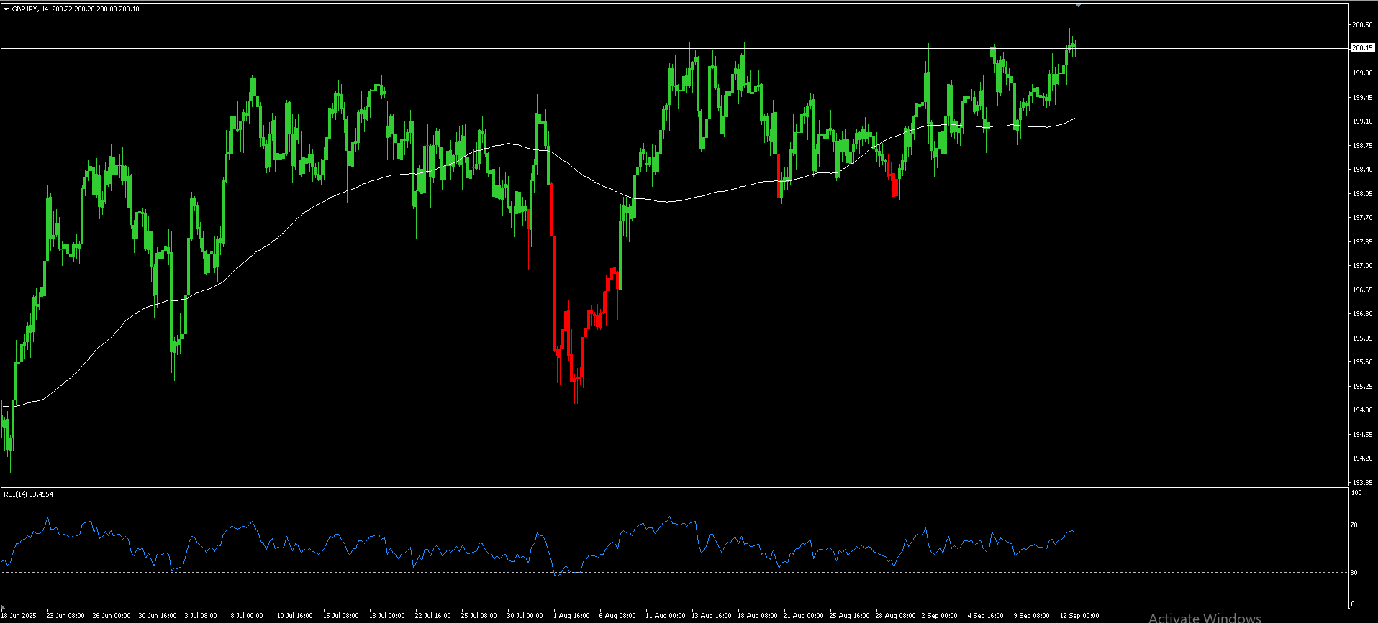1378x623 pixels.
Task: Click the current price label 200.15
Action: (x=1361, y=48)
